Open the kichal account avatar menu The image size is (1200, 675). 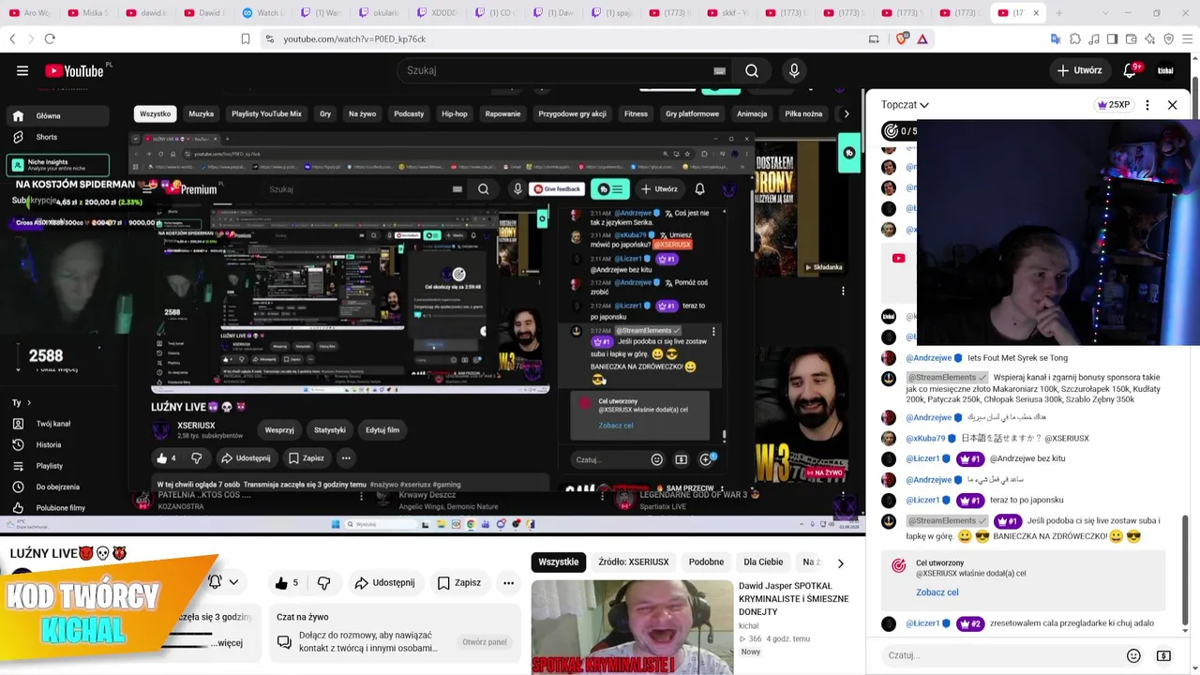(x=1165, y=70)
